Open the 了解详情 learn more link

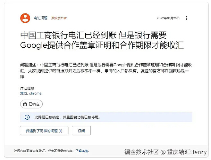tap(82, 151)
